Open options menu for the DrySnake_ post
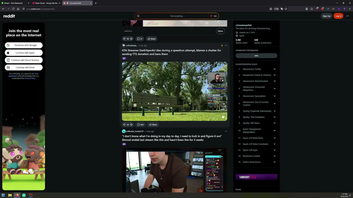Viewport: 353px width, 198px height. click(x=226, y=45)
